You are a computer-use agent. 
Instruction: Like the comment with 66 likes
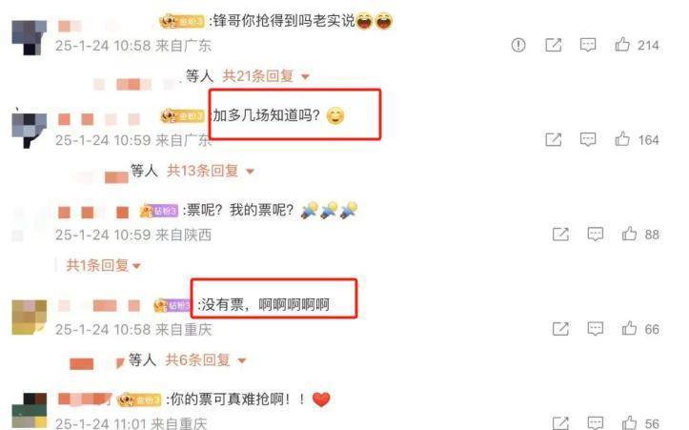629,328
